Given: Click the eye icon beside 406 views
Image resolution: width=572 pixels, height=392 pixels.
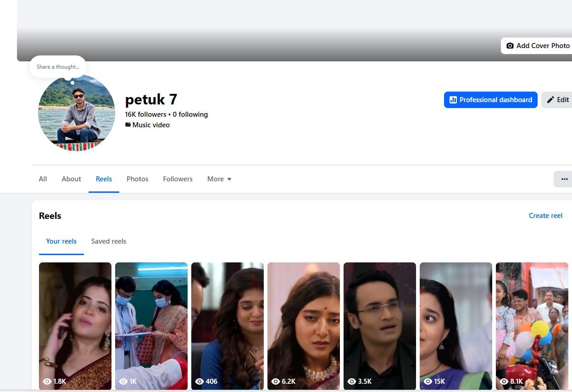Looking at the screenshot, I should coord(199,381).
